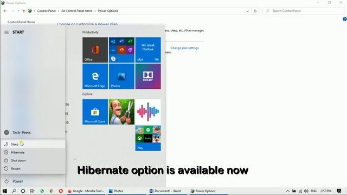Open Control Panel Home link
The width and height of the screenshot is (347, 195).
(21, 22)
